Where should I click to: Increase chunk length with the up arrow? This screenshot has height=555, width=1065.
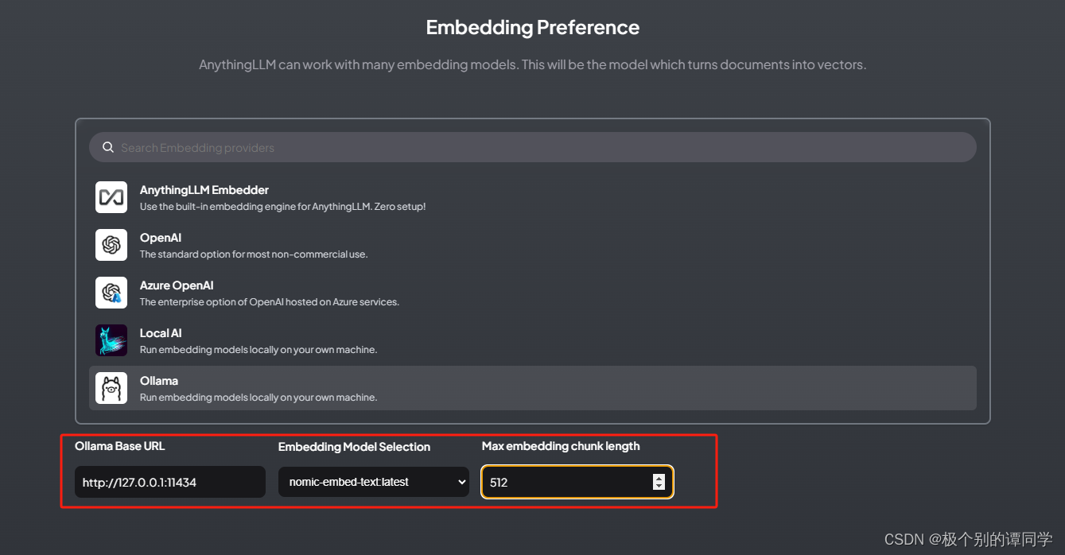pyautogui.click(x=659, y=478)
